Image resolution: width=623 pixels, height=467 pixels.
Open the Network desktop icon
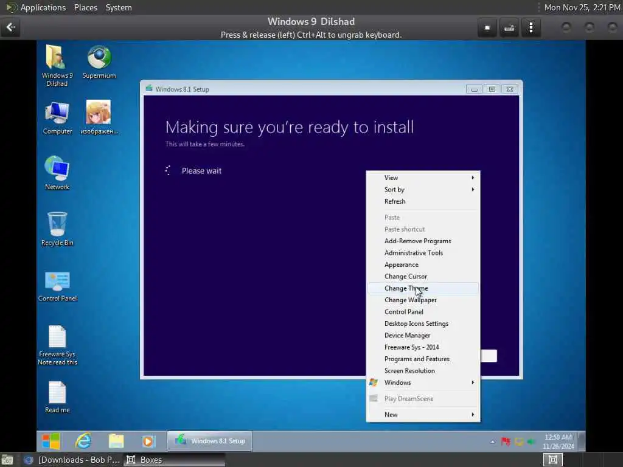click(x=57, y=173)
